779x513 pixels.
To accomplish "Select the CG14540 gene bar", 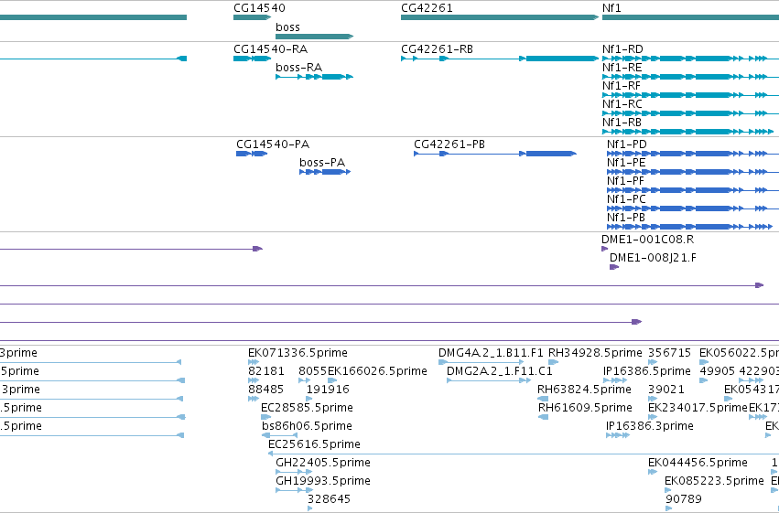I will point(253,17).
